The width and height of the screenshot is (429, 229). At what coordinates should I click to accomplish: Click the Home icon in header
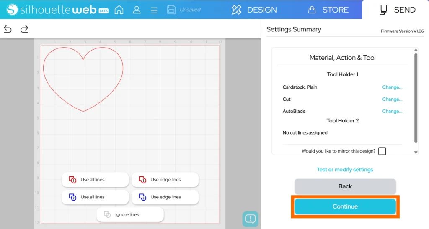[119, 10]
